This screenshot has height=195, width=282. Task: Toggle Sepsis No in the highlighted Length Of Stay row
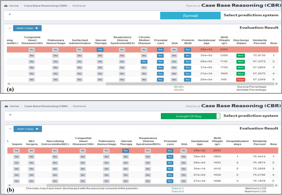click(x=17, y=150)
